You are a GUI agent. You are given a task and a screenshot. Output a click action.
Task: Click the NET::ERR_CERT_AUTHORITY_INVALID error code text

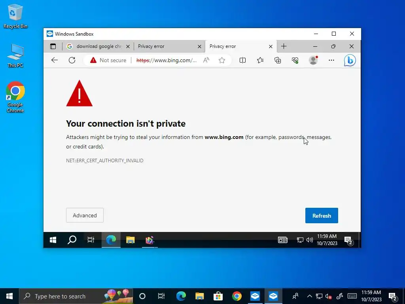pos(104,161)
